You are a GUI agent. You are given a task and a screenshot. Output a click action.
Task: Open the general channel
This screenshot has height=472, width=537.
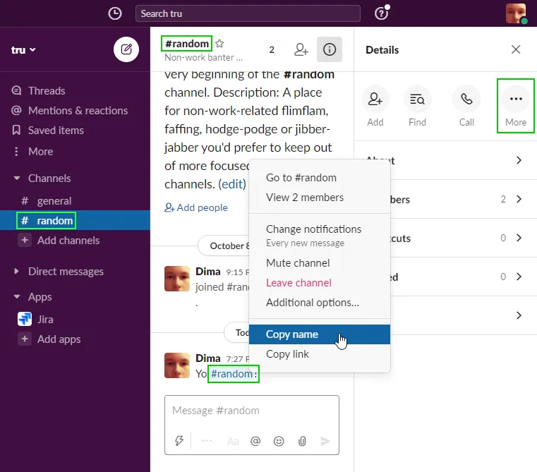pyautogui.click(x=54, y=201)
